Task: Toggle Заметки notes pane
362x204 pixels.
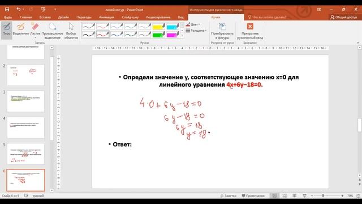Action: point(229,195)
